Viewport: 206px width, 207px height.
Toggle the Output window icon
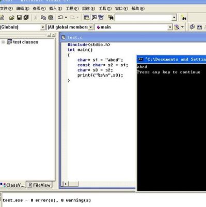tap(94, 18)
